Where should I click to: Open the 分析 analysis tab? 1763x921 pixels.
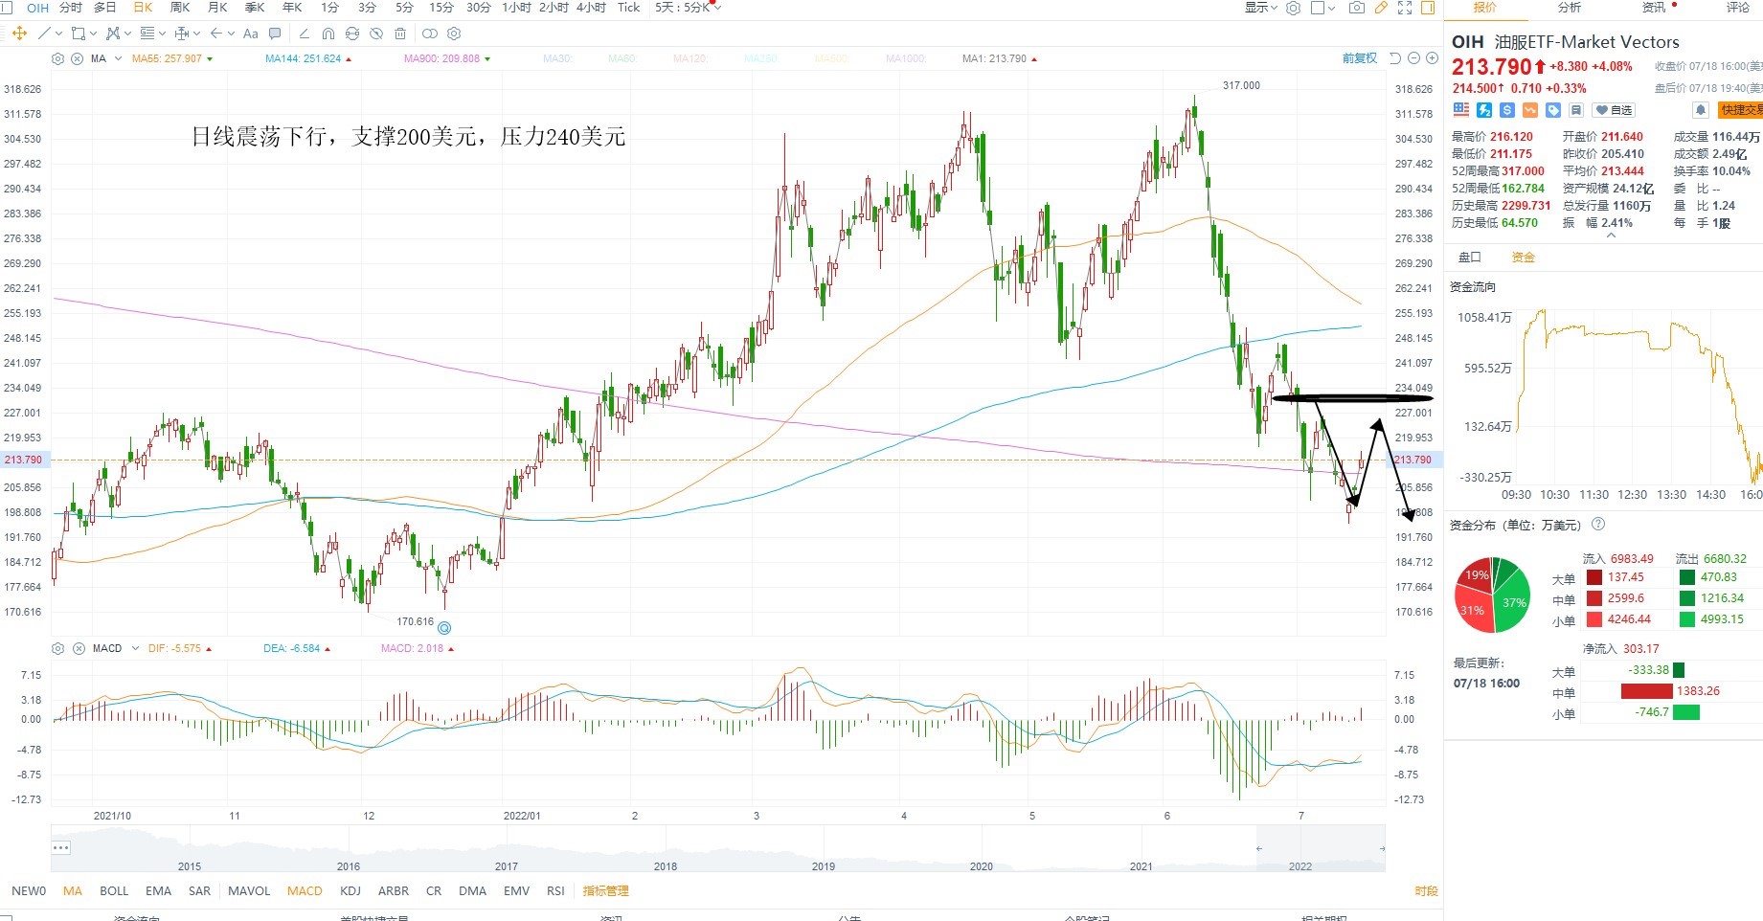pos(1570,8)
